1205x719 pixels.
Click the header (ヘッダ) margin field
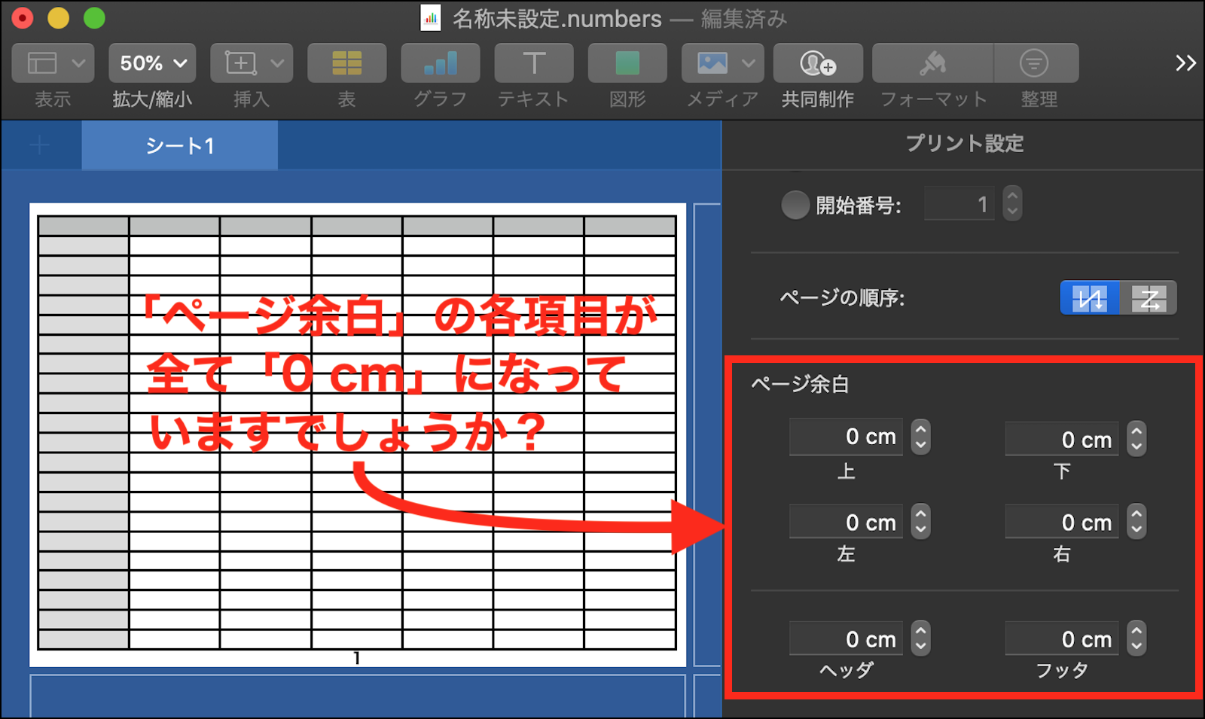[x=847, y=639]
